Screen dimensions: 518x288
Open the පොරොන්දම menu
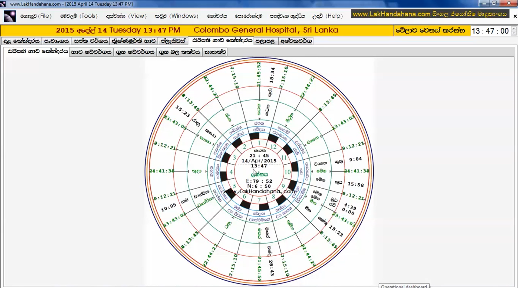click(x=248, y=16)
